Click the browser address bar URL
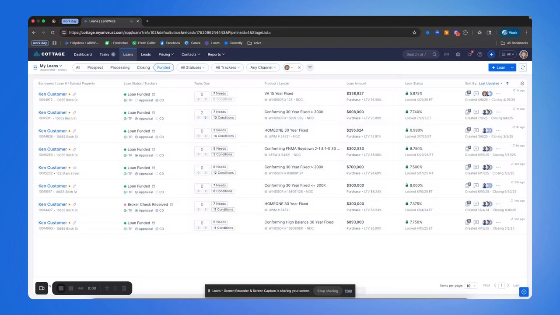 click(x=170, y=32)
